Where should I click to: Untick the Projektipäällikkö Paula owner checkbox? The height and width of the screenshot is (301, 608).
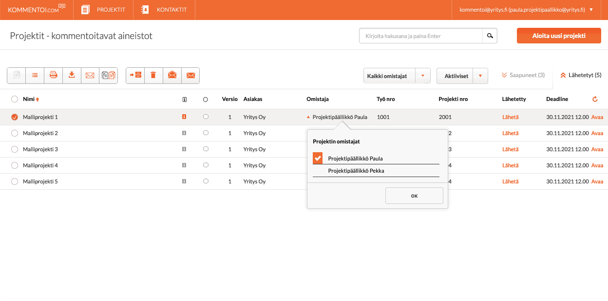tap(318, 158)
